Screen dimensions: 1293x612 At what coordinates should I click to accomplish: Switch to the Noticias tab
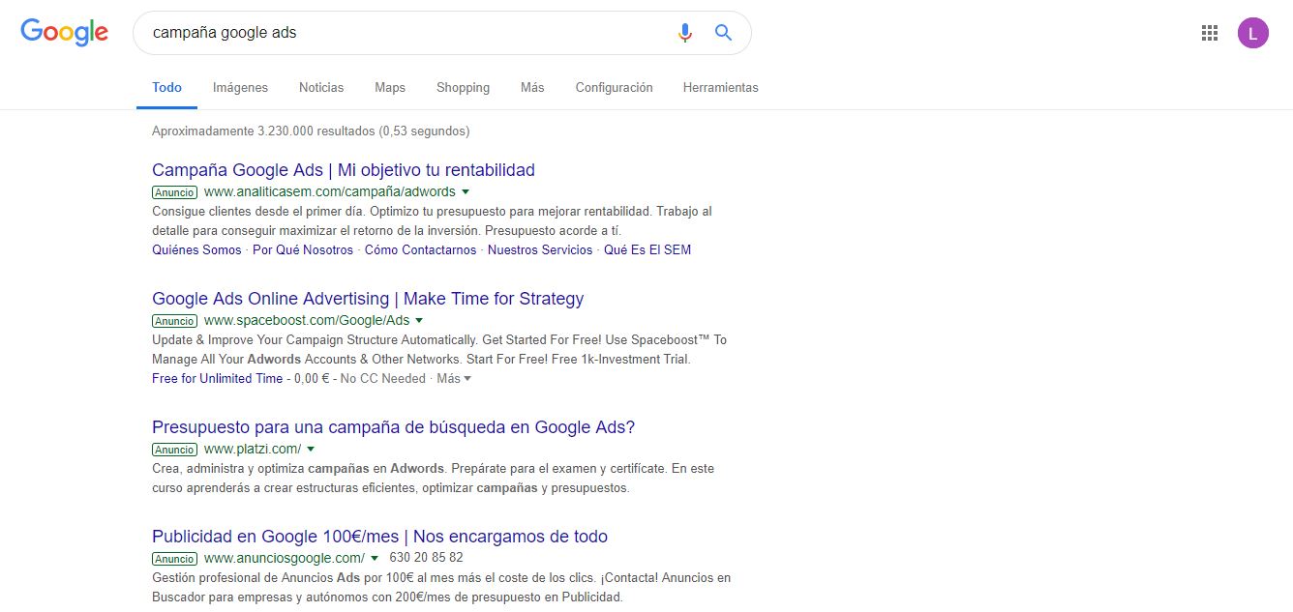[321, 87]
